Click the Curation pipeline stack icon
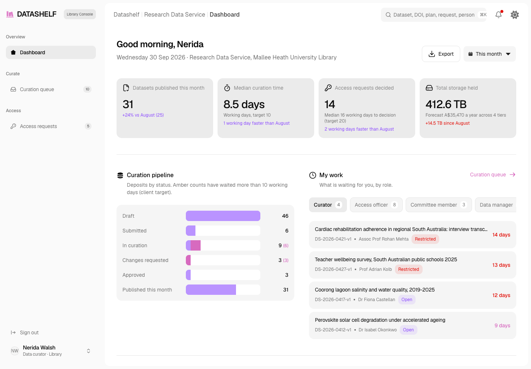531x369 pixels. [120, 175]
